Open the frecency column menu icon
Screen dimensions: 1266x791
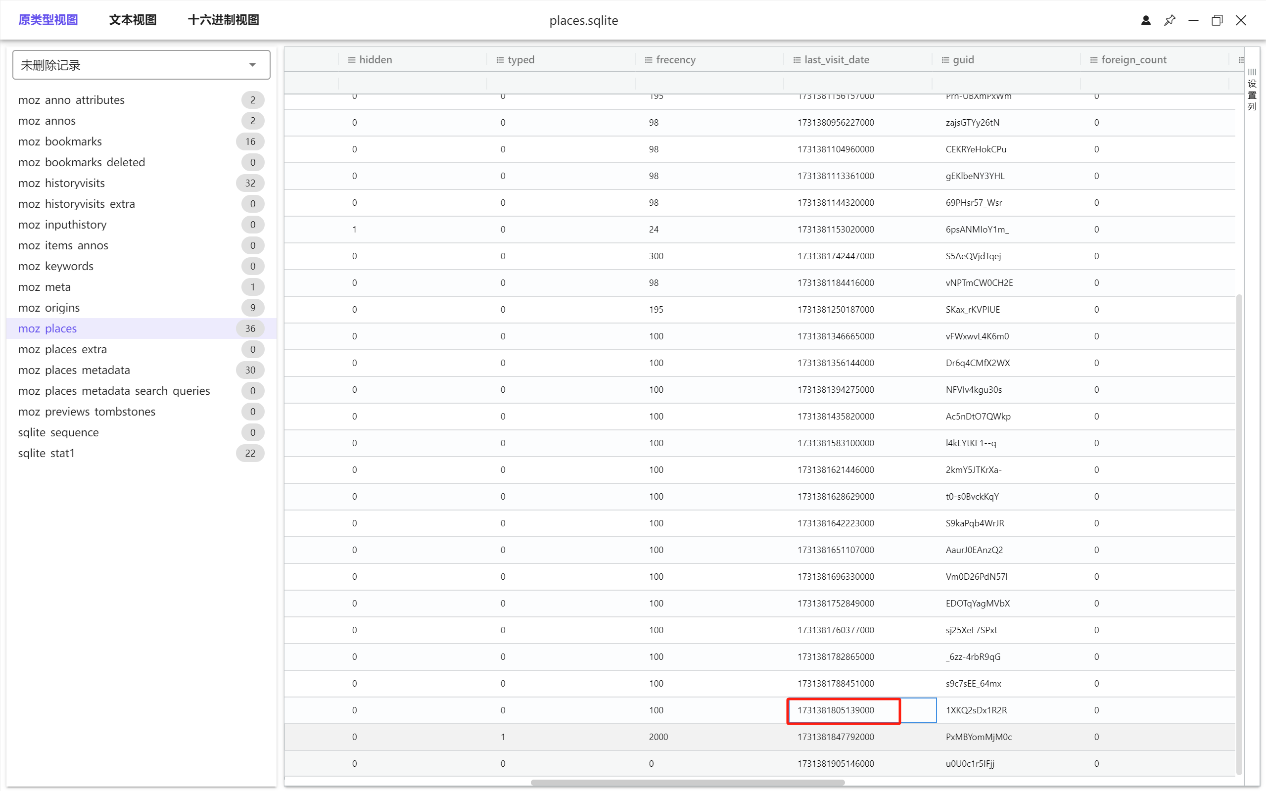click(649, 60)
